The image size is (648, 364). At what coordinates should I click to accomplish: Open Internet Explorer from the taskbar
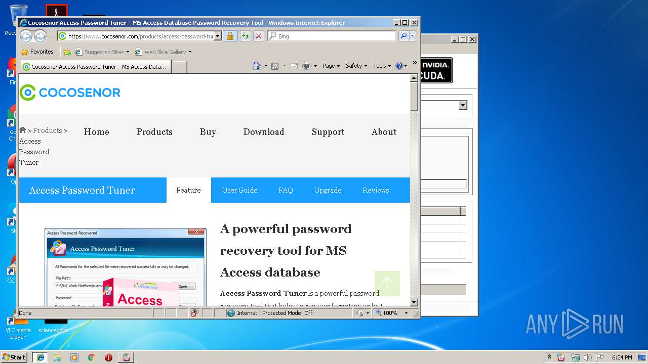40,357
